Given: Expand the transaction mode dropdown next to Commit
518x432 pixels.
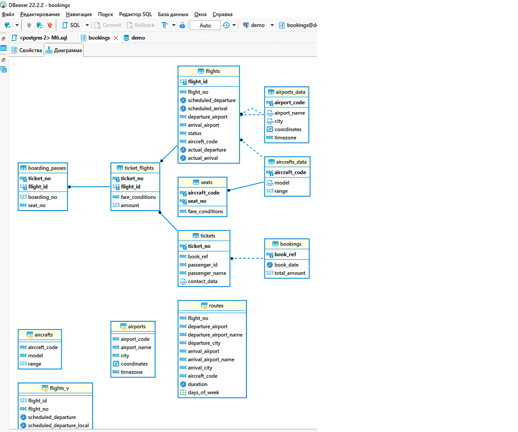Looking at the screenshot, I should (174, 25).
